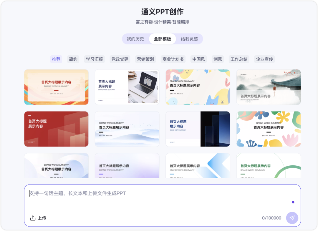Pick the dark blue glass panel template
This screenshot has height=231, width=318.
click(x=198, y=129)
